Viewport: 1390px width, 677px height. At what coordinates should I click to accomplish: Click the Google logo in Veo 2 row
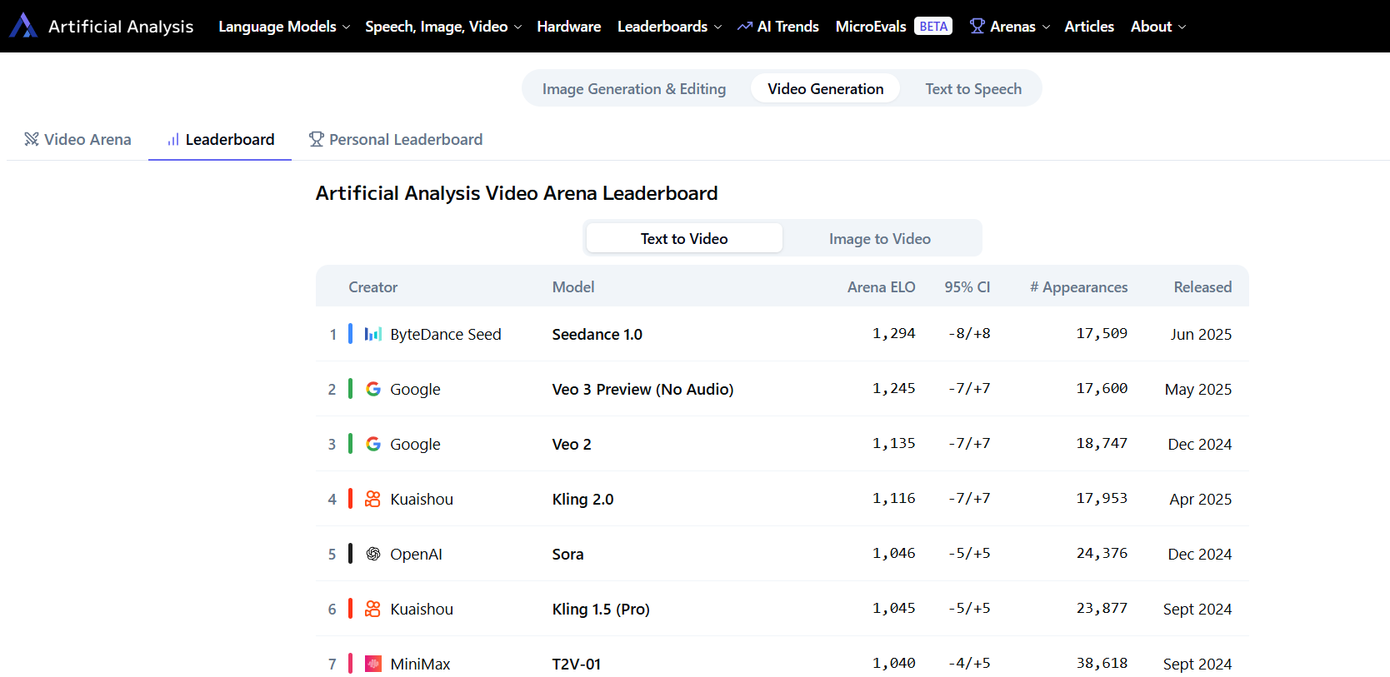373,444
